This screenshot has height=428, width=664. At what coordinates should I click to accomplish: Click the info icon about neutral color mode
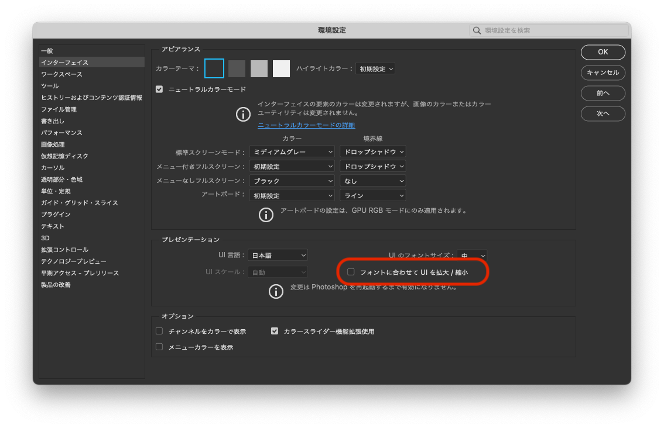click(243, 114)
